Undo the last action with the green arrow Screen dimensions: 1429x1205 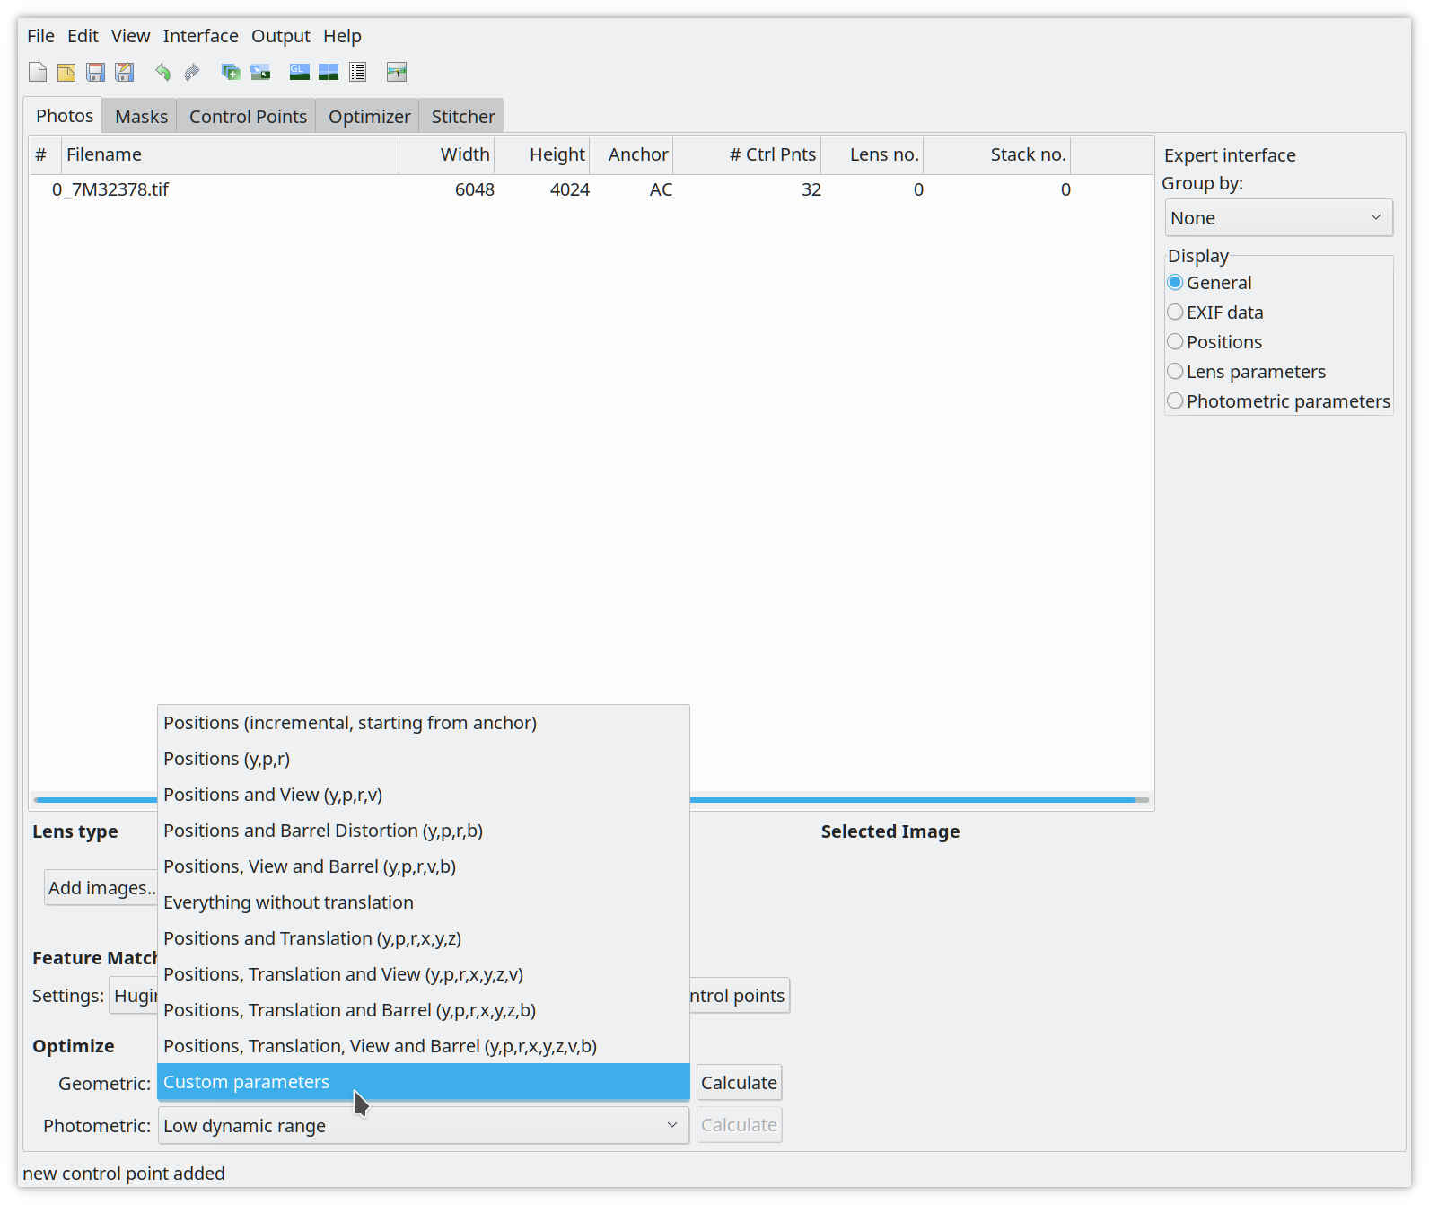coord(162,72)
